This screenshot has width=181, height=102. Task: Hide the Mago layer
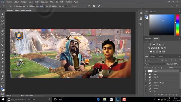145,71
